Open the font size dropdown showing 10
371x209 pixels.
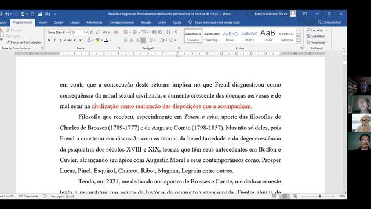[86, 33]
